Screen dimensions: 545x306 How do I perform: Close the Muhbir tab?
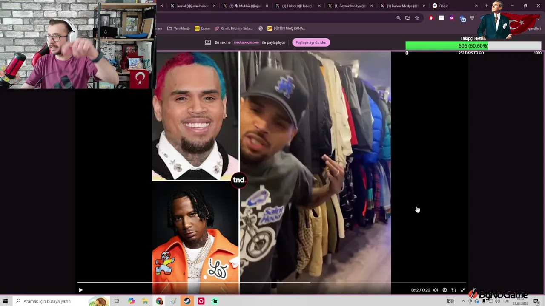coord(267,6)
